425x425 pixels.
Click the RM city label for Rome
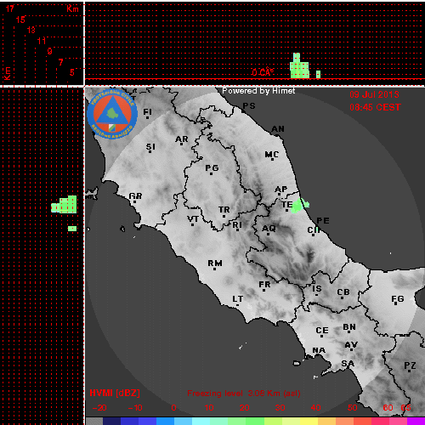(x=215, y=263)
